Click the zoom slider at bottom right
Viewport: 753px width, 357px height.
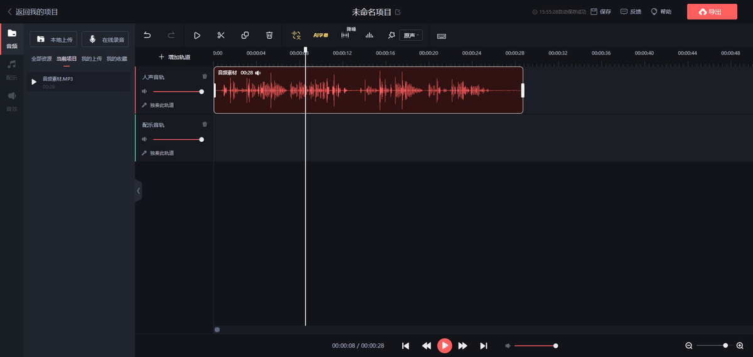pyautogui.click(x=714, y=346)
